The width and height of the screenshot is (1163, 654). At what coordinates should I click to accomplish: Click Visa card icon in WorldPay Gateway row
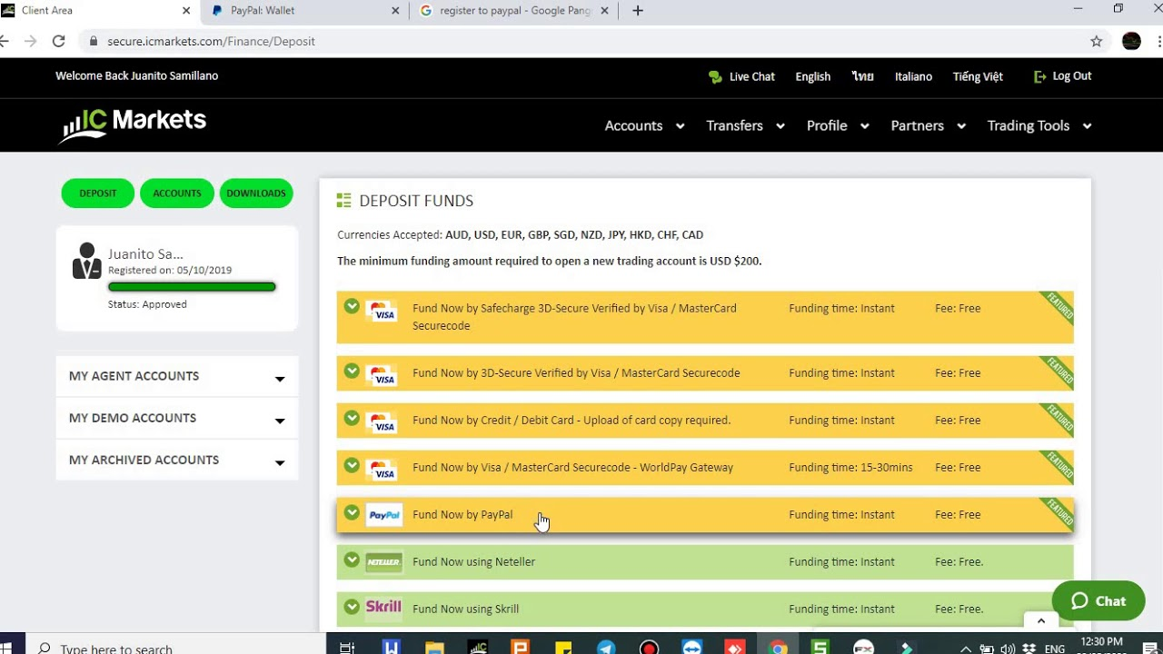tap(382, 470)
